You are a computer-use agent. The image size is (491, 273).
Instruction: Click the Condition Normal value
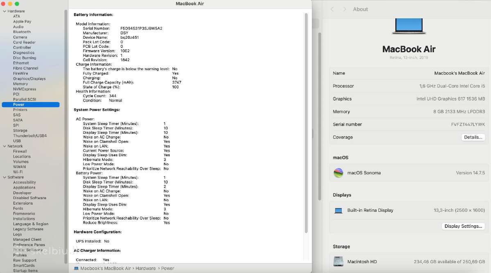[115, 100]
